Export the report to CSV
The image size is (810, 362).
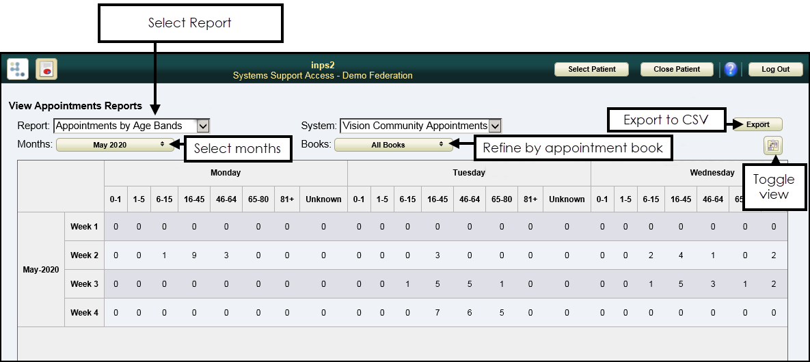(x=757, y=125)
